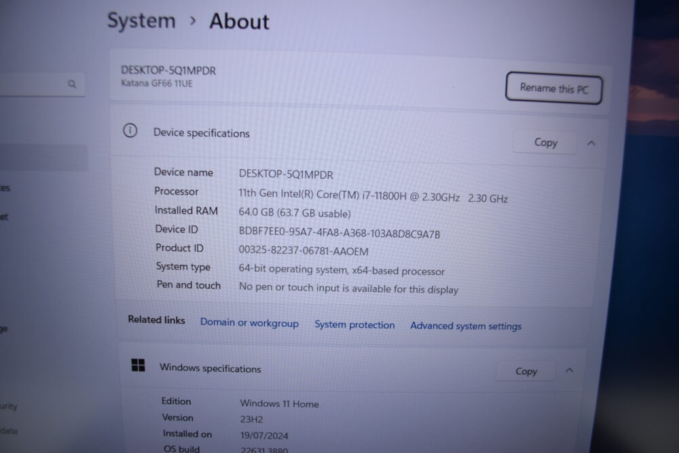Click the DESKTOP-5Q1MPDR header at the top card
The image size is (679, 453).
coord(168,70)
